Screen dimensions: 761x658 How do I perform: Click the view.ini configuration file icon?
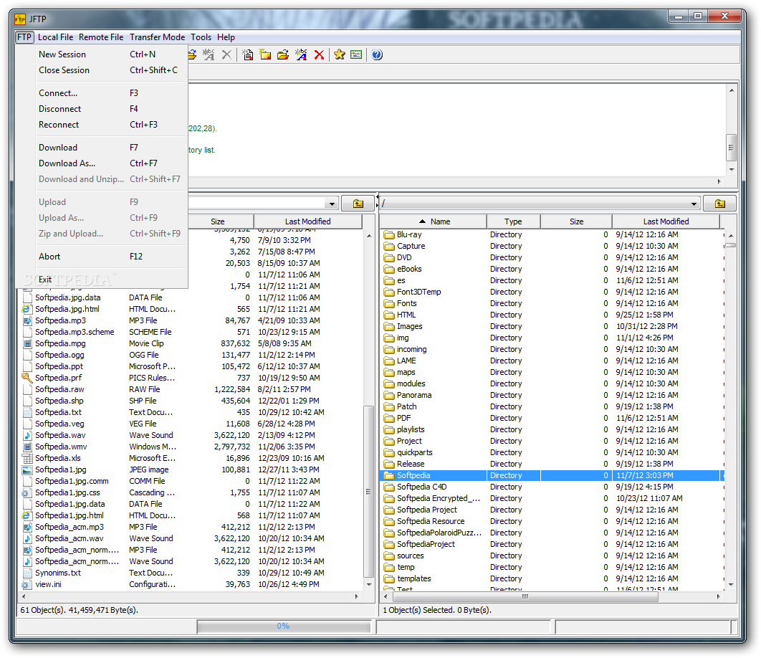click(28, 584)
